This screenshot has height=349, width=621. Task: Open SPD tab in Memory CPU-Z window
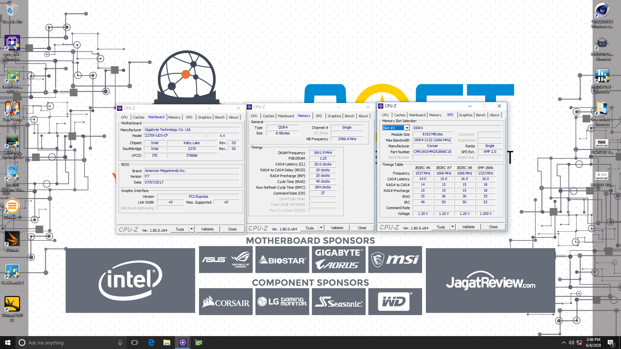[319, 116]
